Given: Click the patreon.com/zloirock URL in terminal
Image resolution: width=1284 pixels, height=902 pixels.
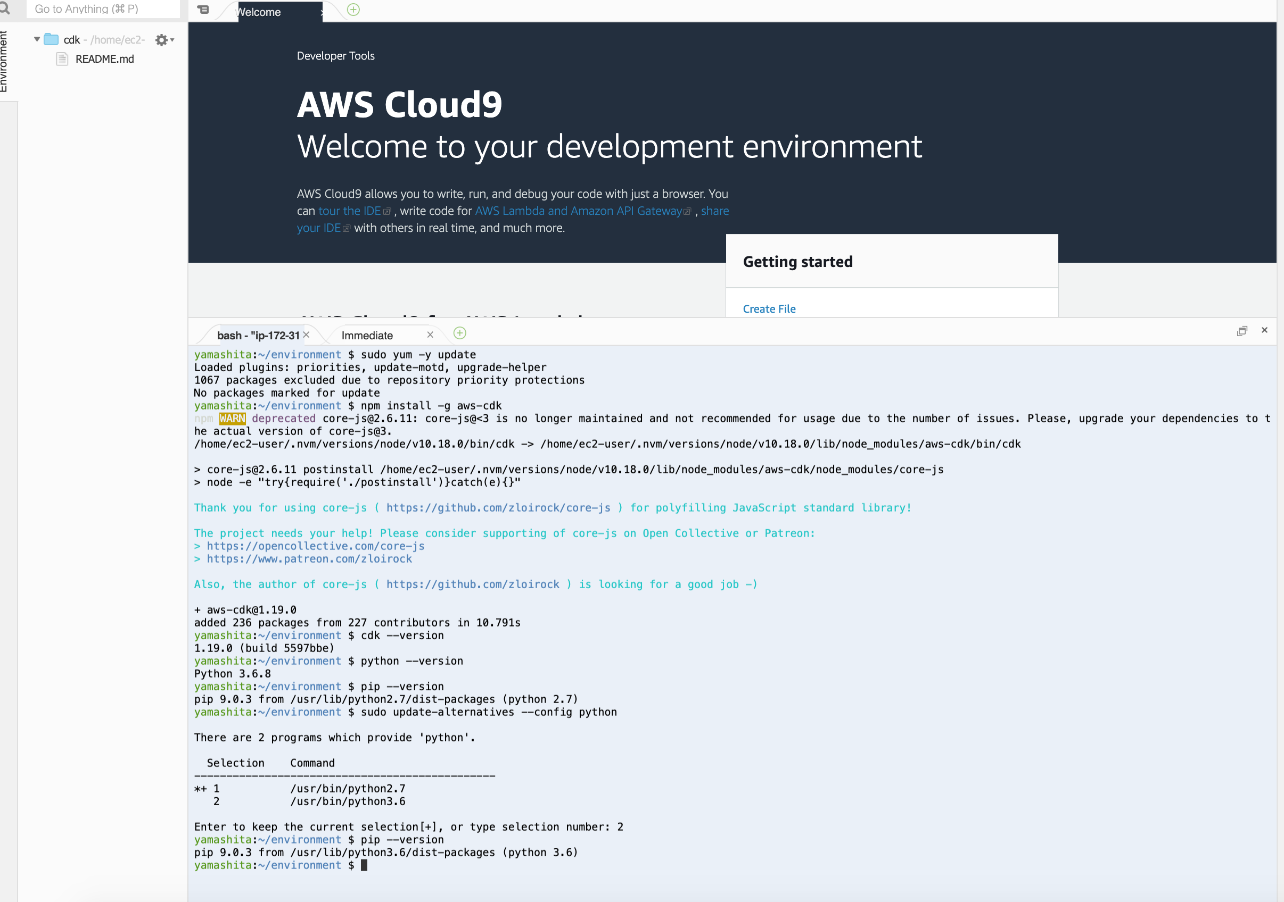Looking at the screenshot, I should (x=309, y=559).
